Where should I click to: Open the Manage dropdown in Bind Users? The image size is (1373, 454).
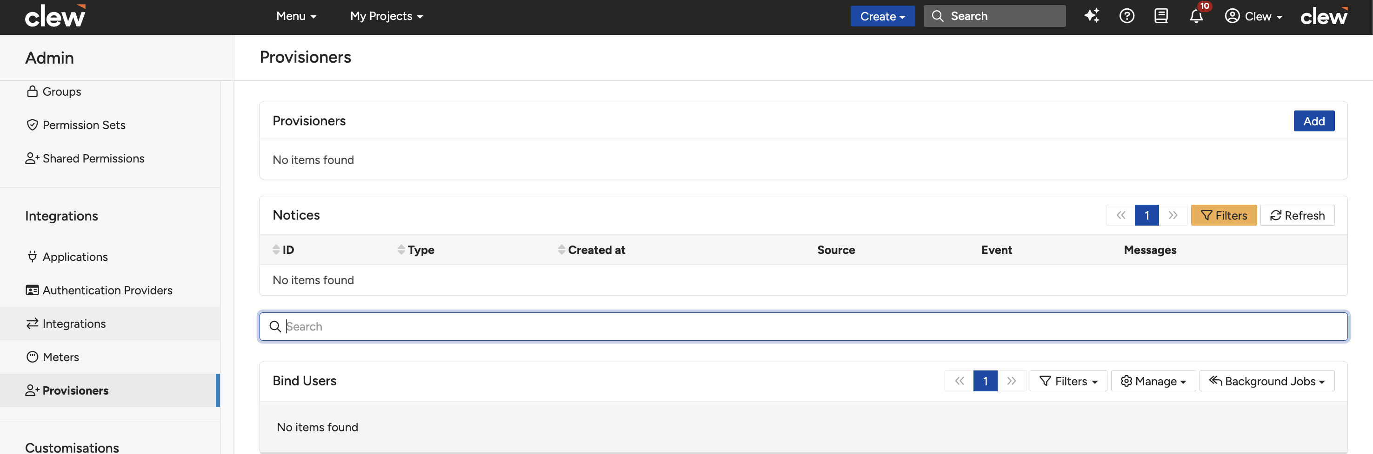1153,381
